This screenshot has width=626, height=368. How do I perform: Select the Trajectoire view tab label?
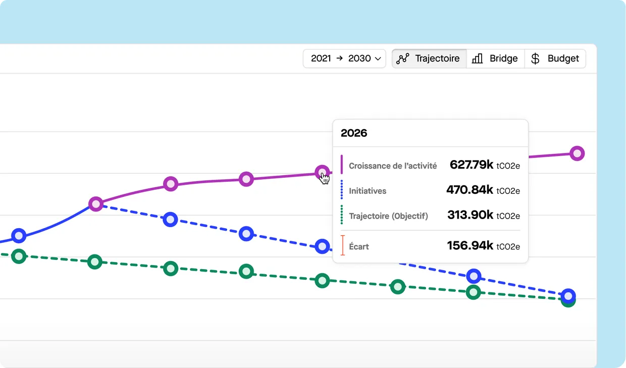tap(437, 59)
